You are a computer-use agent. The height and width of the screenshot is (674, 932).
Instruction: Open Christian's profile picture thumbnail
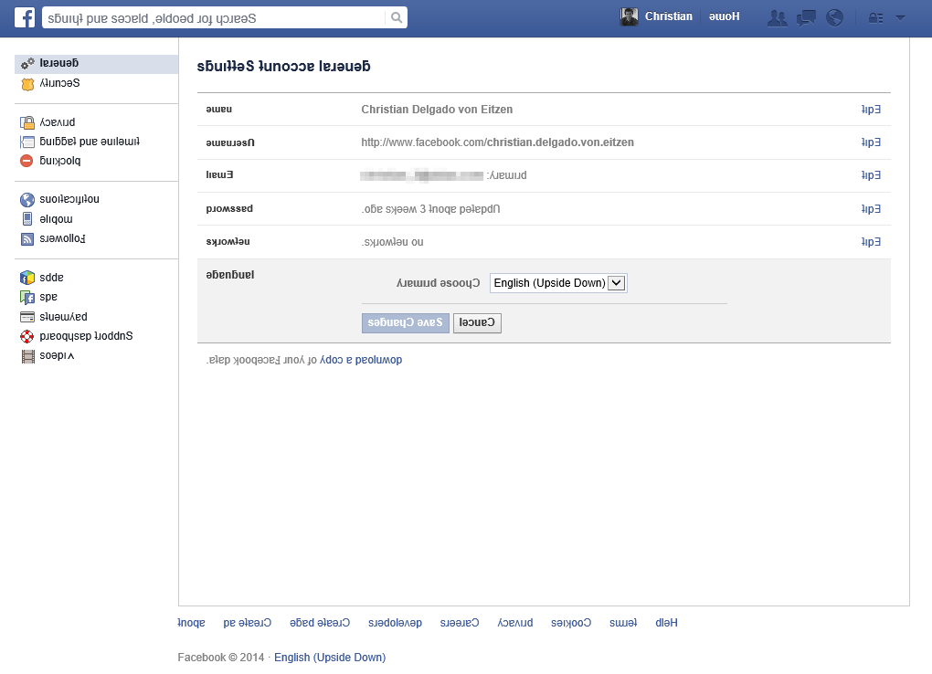pyautogui.click(x=629, y=17)
